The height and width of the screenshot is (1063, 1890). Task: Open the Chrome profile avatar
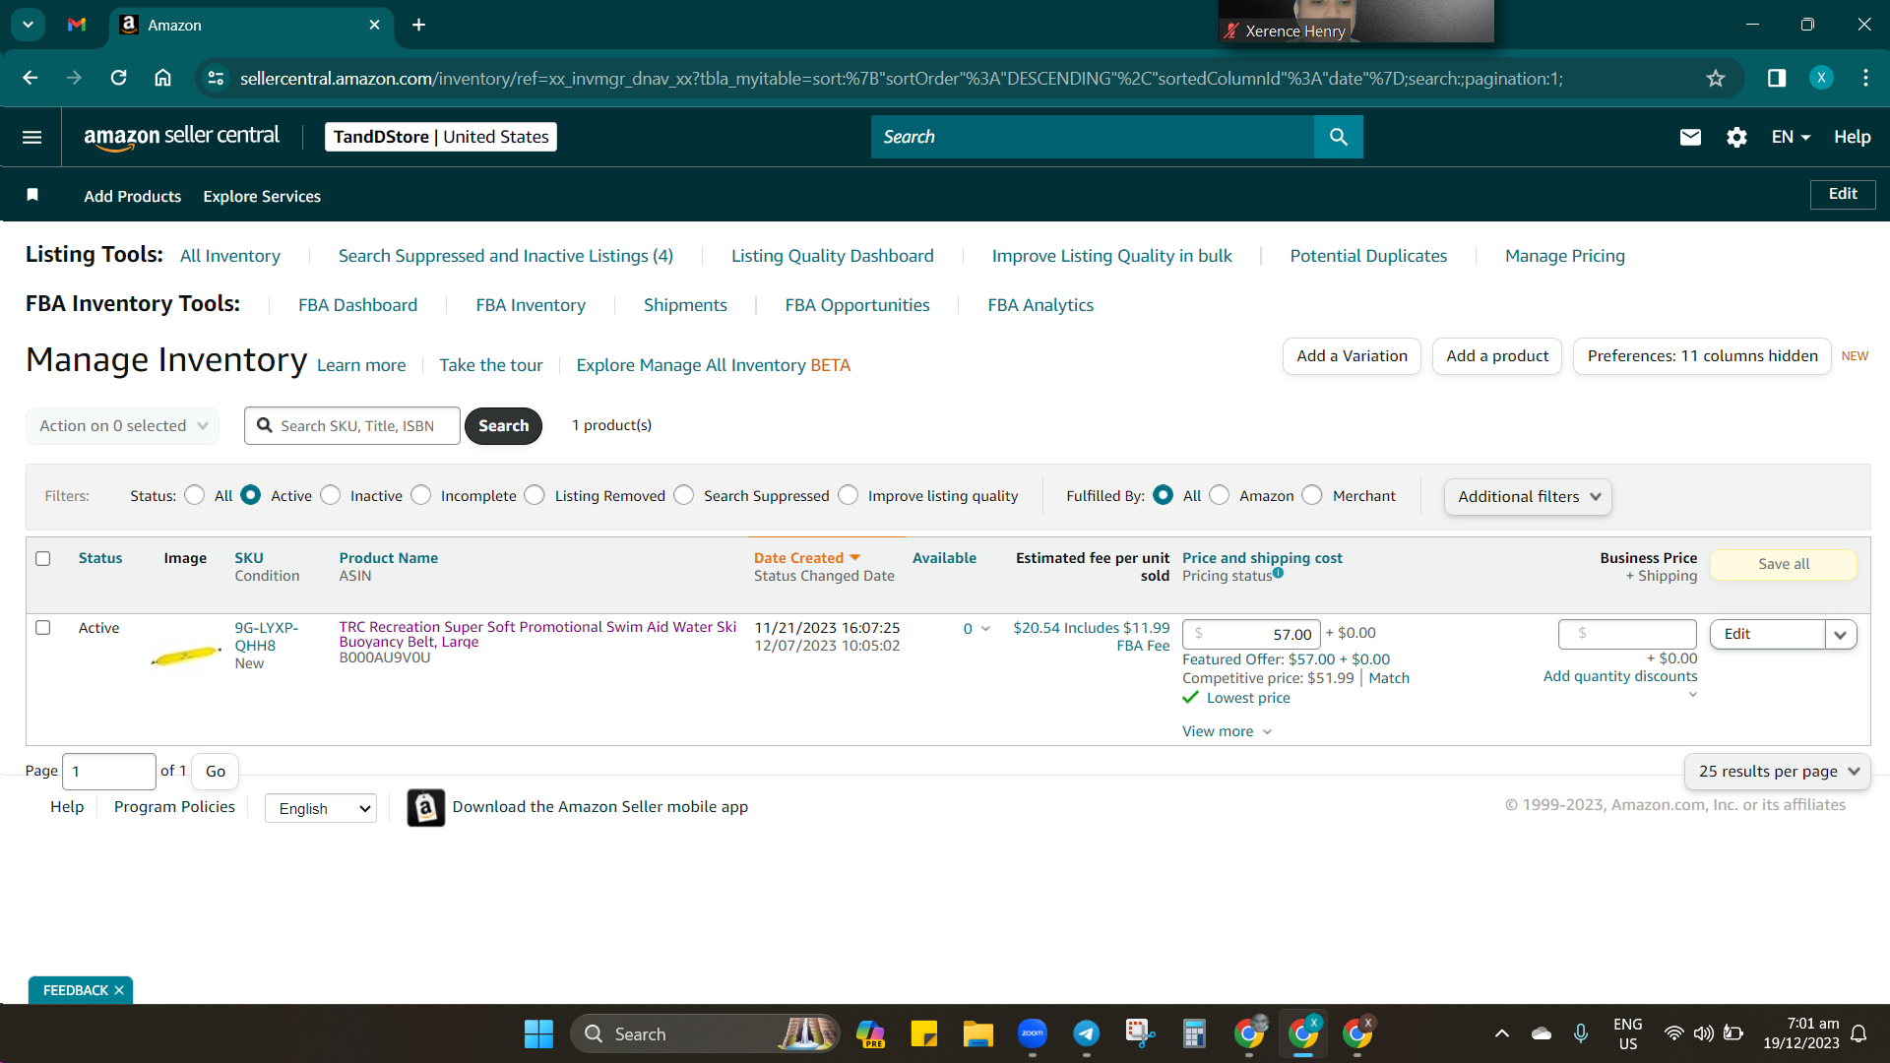(x=1821, y=78)
